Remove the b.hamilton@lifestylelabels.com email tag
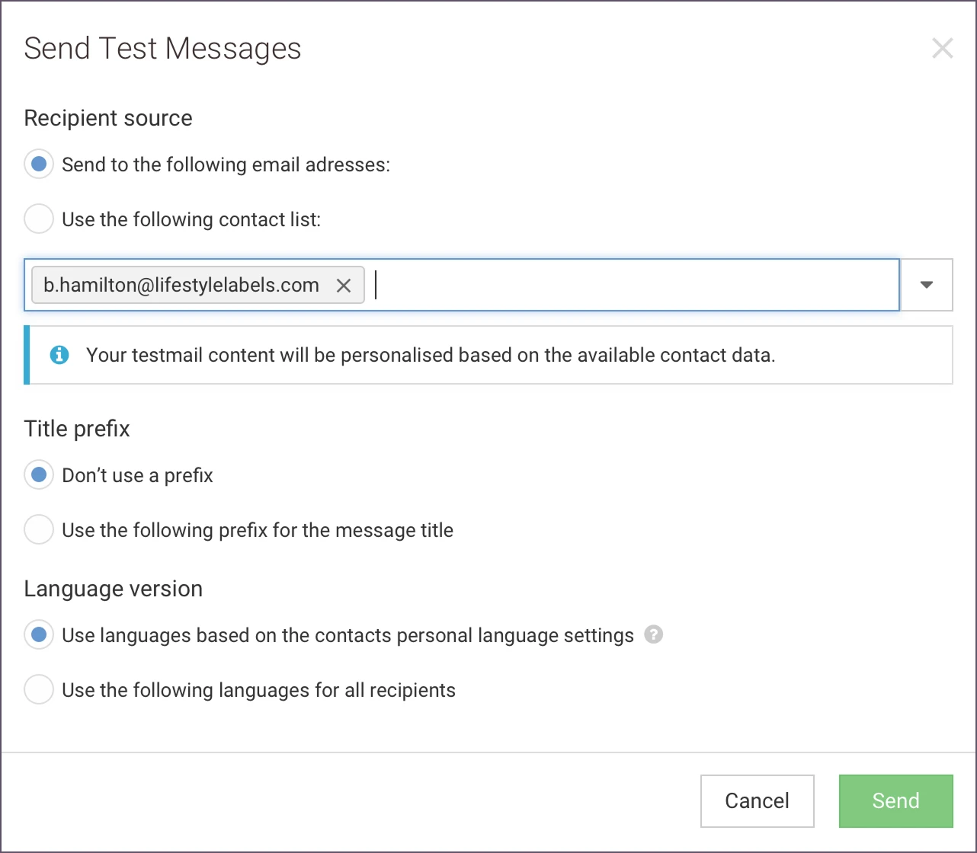 [344, 286]
